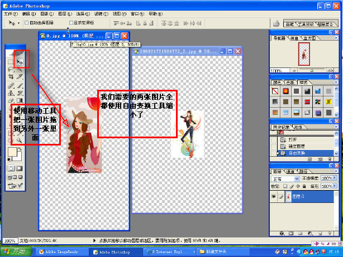The image size is (343, 257).
Task: Click the foreground color swatch
Action: [12, 152]
